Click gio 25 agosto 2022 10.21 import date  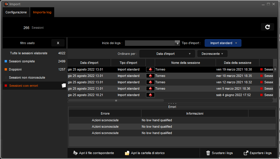click(85, 95)
